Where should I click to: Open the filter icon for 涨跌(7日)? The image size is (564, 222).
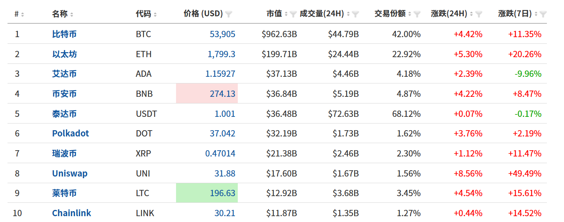point(543,14)
